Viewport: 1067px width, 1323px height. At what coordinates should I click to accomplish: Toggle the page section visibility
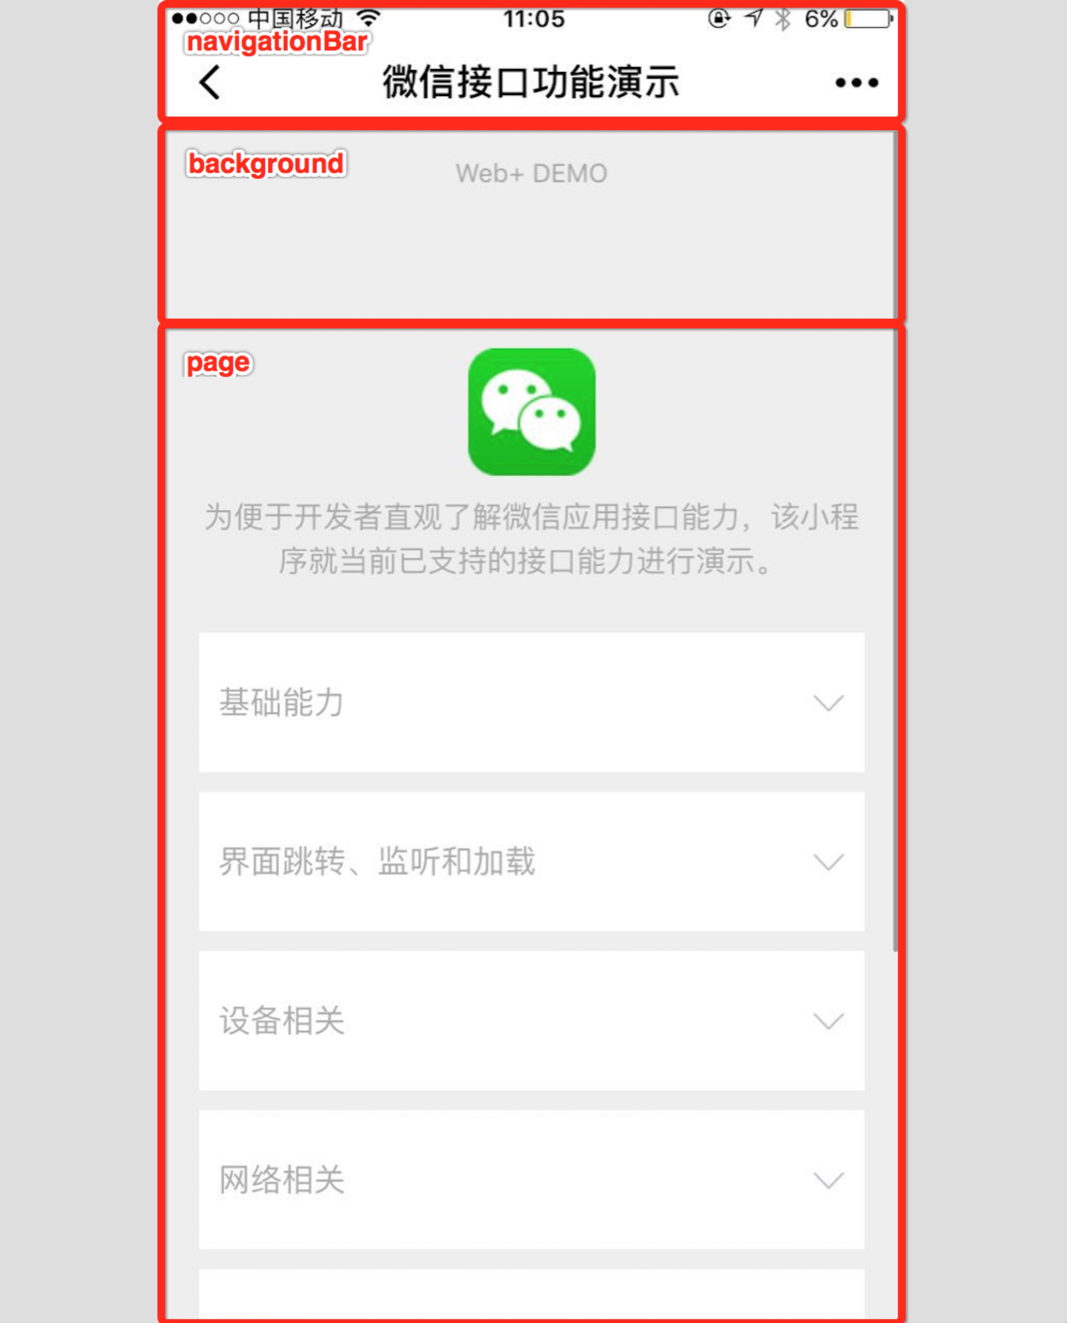point(217,362)
